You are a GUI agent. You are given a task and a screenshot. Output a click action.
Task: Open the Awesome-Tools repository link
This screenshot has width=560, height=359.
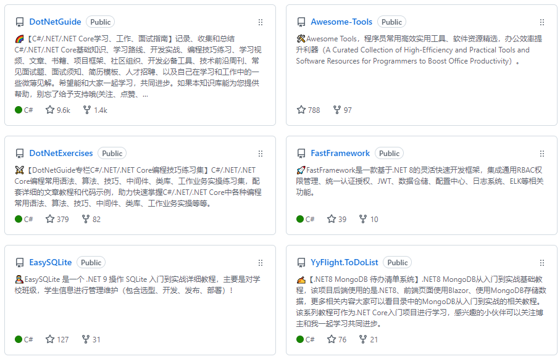click(x=341, y=22)
